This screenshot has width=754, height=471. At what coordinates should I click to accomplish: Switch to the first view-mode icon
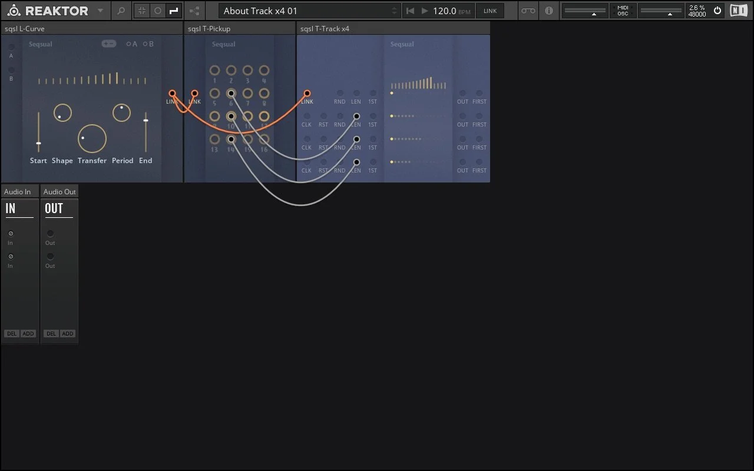pyautogui.click(x=142, y=11)
